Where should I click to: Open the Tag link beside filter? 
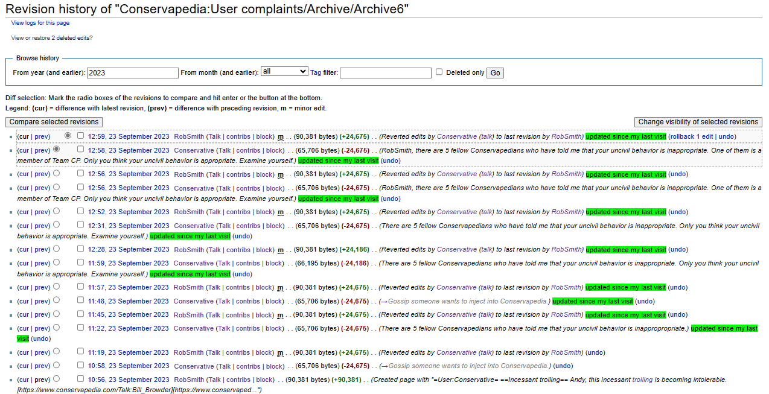click(x=316, y=72)
